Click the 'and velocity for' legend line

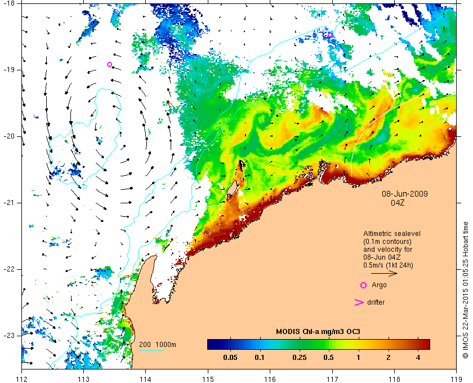point(387,250)
